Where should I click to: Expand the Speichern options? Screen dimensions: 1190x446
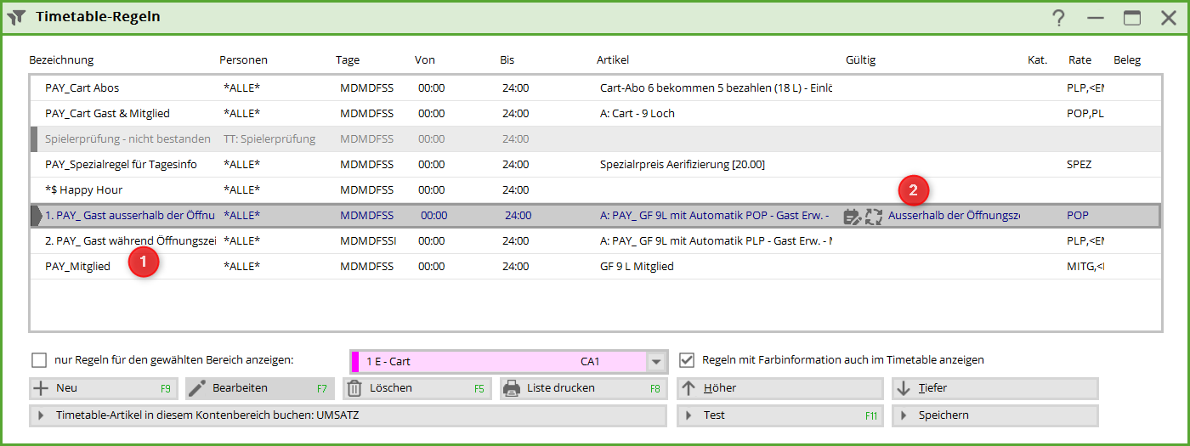pos(904,415)
